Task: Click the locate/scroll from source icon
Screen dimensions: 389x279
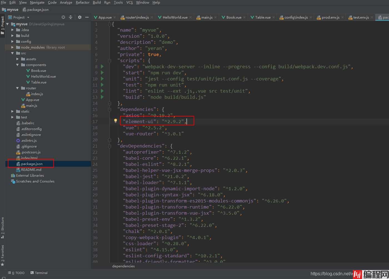Action: pyautogui.click(x=63, y=17)
